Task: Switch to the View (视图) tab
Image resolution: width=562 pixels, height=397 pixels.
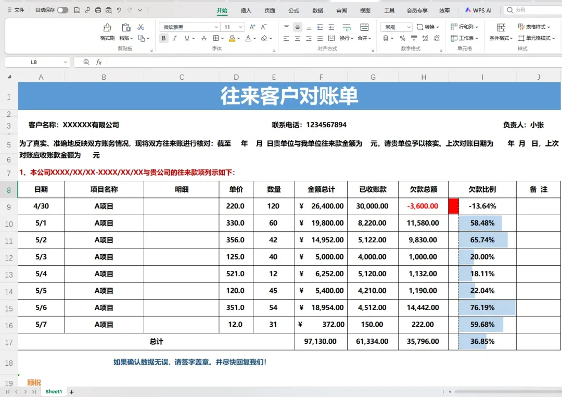Action: [x=365, y=10]
